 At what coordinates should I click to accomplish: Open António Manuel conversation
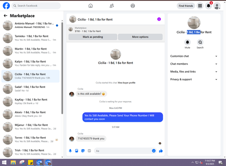point(30,25)
